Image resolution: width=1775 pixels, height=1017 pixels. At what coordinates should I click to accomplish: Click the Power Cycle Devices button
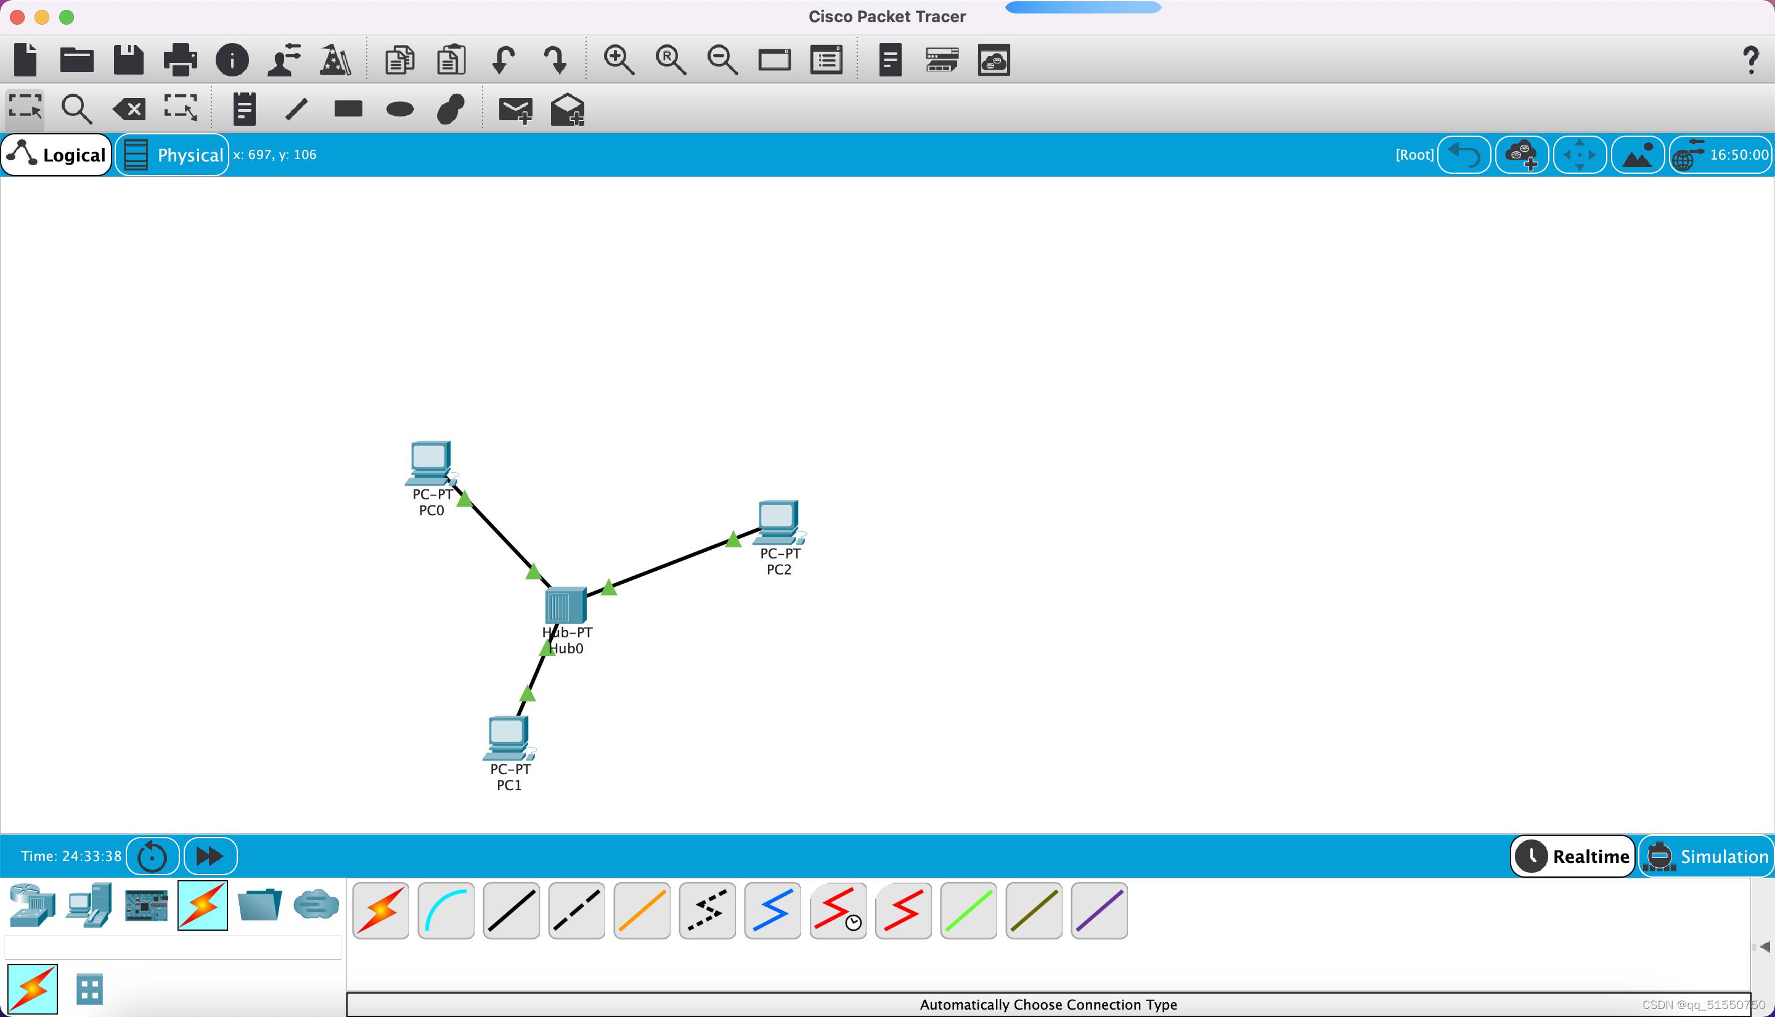[152, 856]
